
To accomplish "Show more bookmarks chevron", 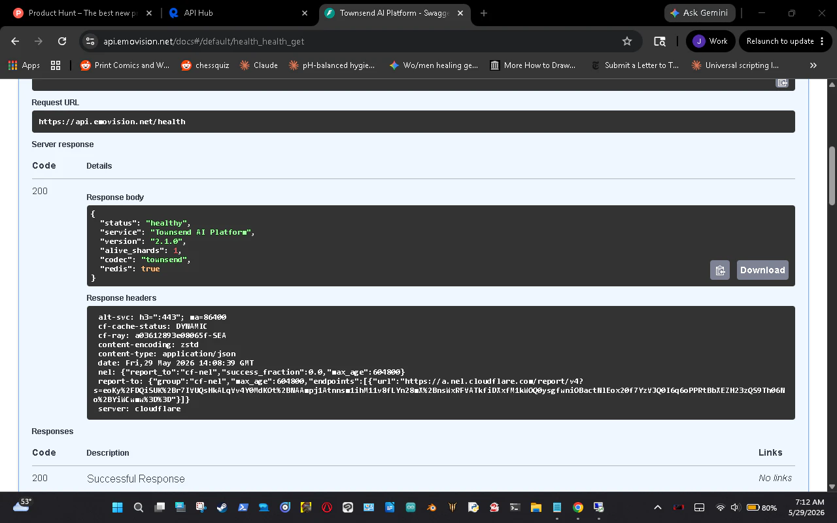I will tap(813, 65).
